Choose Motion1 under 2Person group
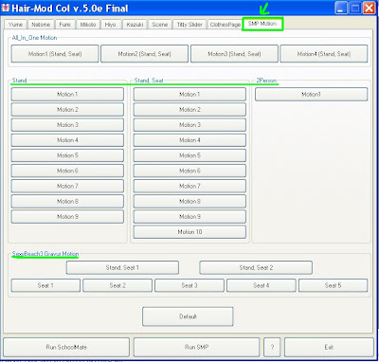The height and width of the screenshot is (362, 379). (311, 94)
